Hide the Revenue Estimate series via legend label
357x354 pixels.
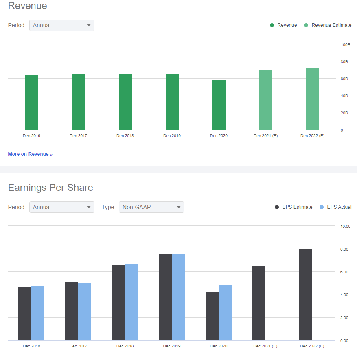331,25
